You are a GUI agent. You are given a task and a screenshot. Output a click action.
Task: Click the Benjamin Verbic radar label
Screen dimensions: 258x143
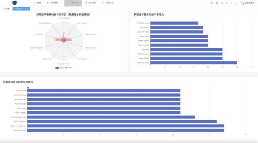(x=64, y=64)
